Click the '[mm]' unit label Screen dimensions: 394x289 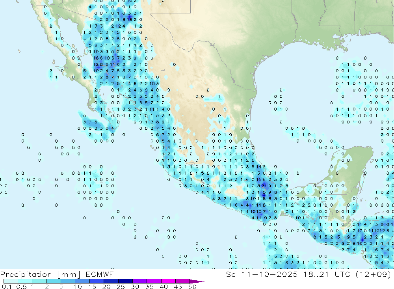(69, 274)
